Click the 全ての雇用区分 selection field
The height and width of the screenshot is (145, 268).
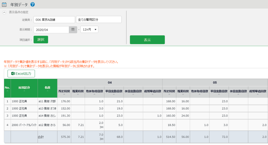[99, 20]
